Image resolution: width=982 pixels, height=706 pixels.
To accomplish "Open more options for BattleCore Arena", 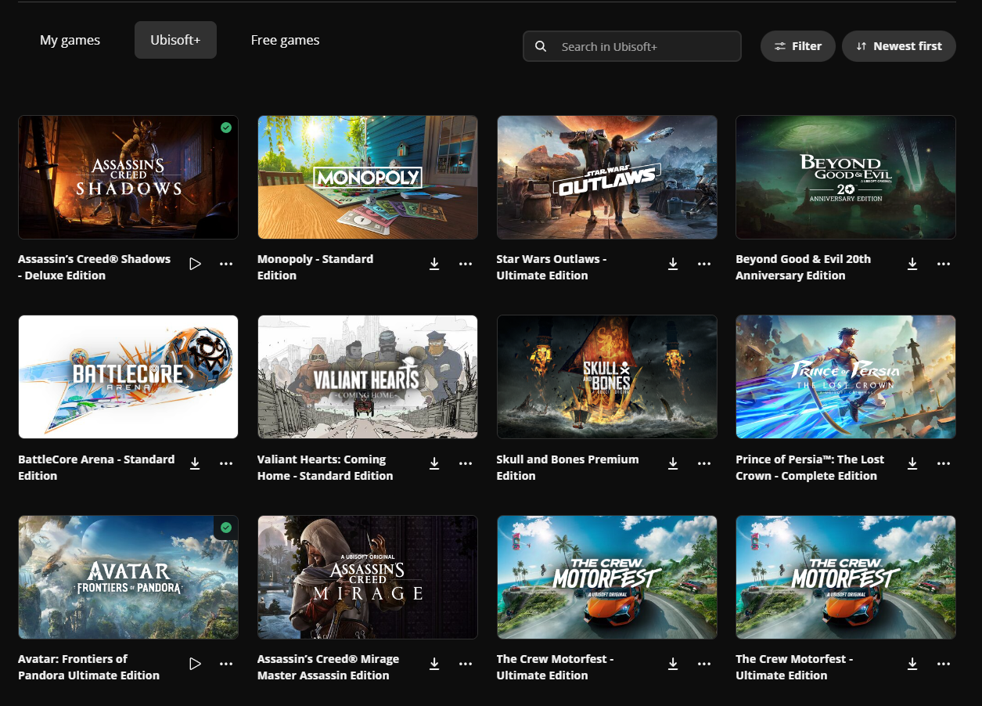I will click(x=226, y=463).
